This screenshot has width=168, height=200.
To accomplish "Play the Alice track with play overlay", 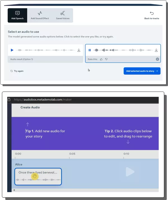I will (x=130, y=172).
